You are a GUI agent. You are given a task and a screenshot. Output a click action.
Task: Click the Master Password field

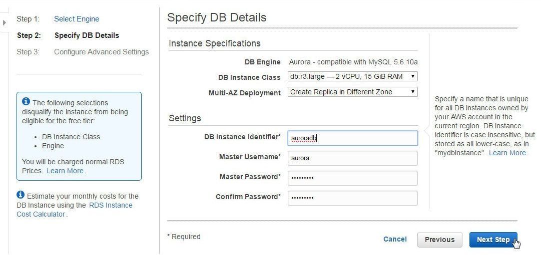(353, 178)
